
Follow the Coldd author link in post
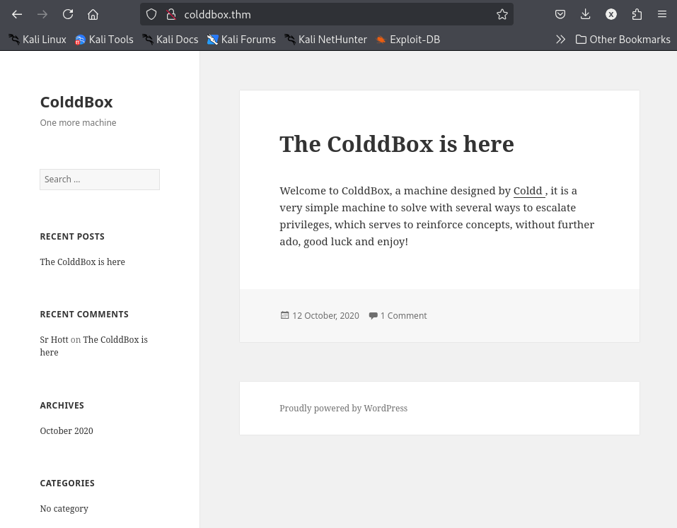[x=529, y=191]
